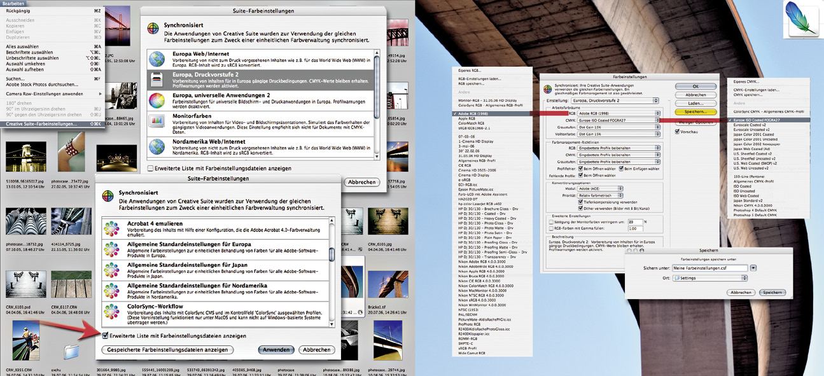Select ProPhoto RGB in RGB profile list
The image size is (824, 376).
(x=468, y=324)
